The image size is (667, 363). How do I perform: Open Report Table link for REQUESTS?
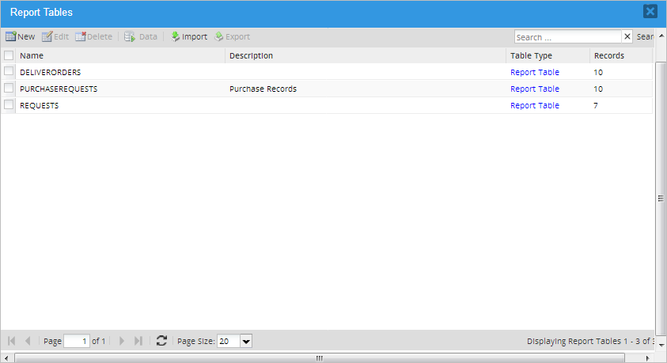[x=534, y=105]
